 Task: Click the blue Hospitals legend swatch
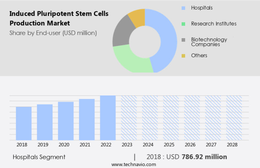point(184,8)
